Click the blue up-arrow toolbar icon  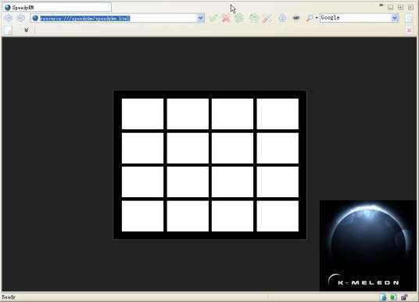(x=282, y=18)
